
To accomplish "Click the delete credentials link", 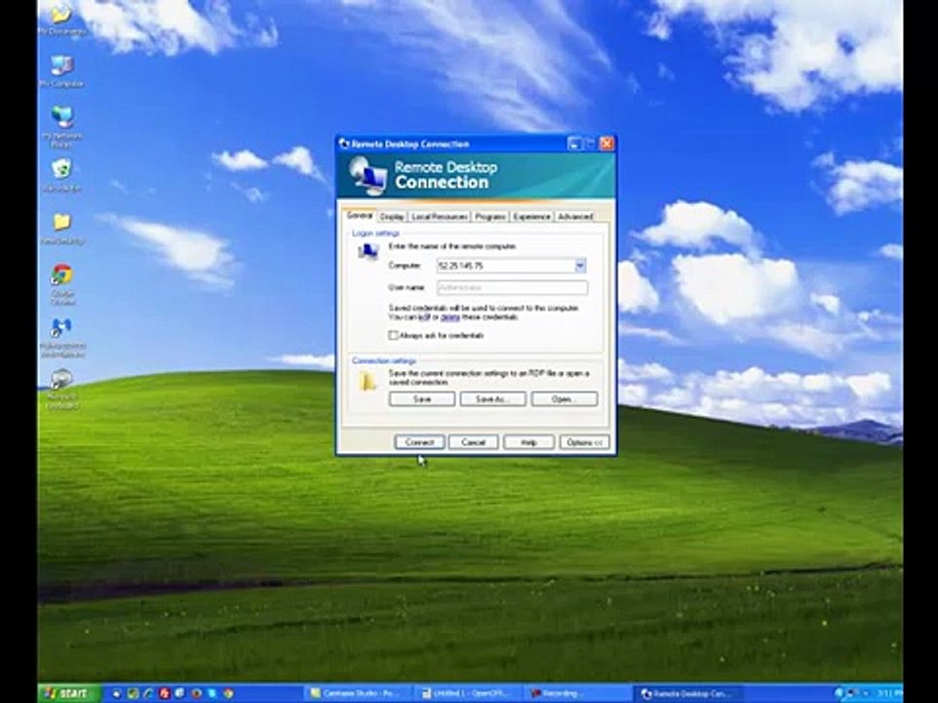I will (x=449, y=316).
